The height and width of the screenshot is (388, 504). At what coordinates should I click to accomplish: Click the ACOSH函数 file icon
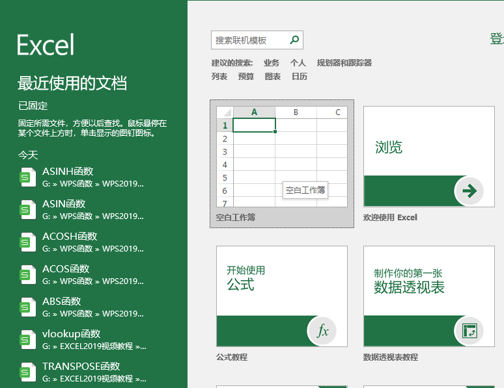click(x=28, y=242)
